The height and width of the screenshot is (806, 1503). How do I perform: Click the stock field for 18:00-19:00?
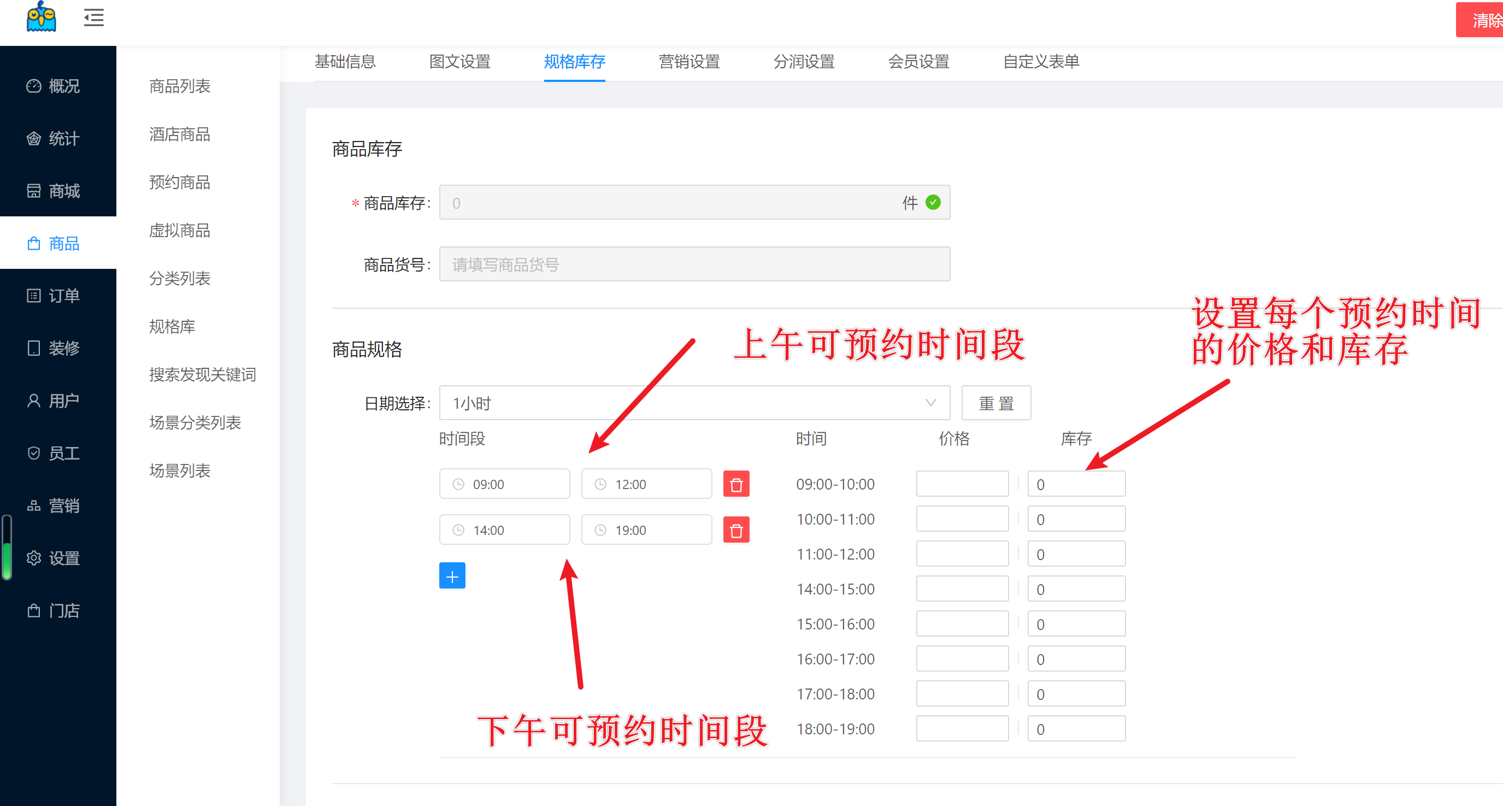click(x=1076, y=728)
